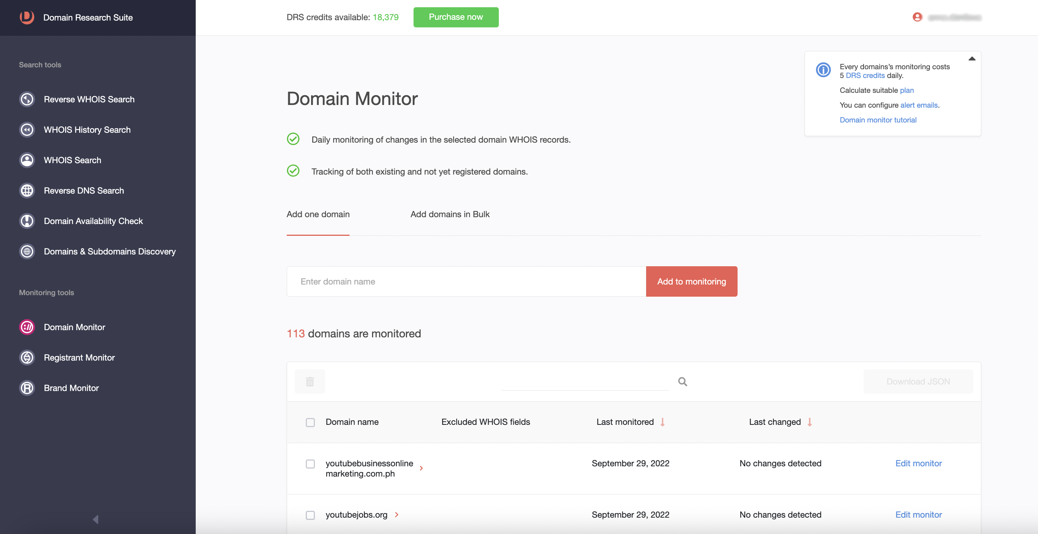Click the Reverse DNS Search icon

pyautogui.click(x=27, y=190)
